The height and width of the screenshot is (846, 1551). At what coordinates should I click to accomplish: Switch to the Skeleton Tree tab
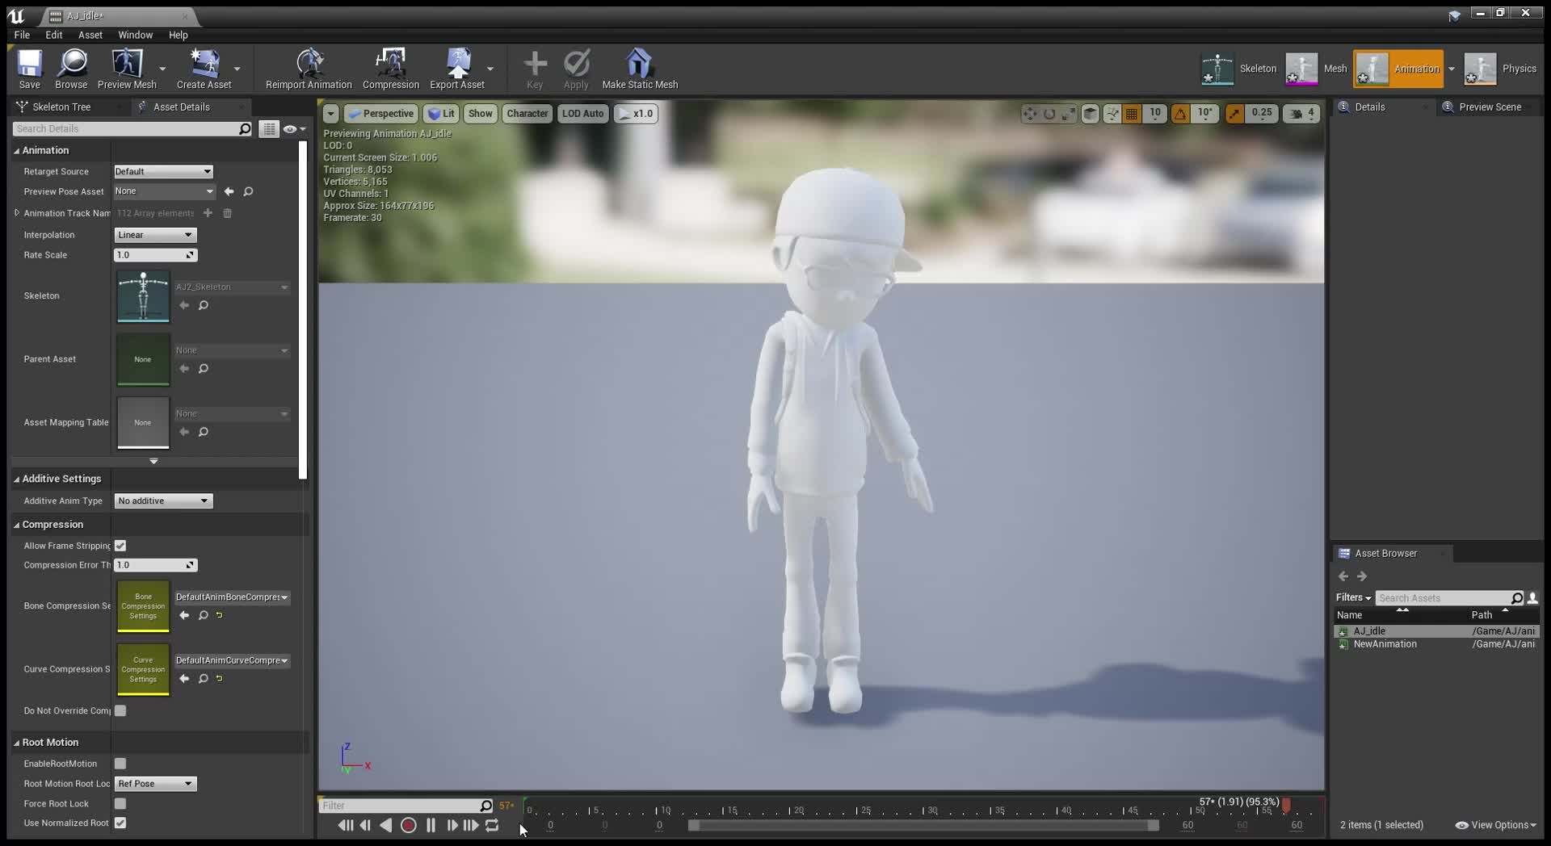62,107
